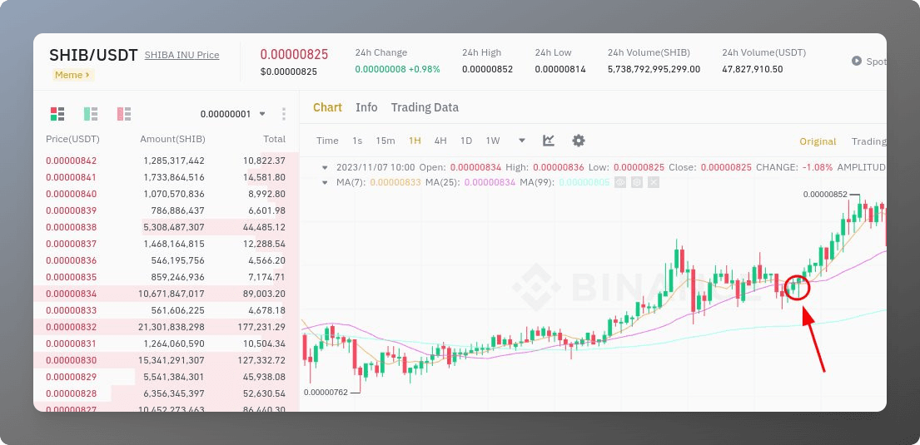This screenshot has height=445, width=920.
Task: Select the 0.00000840 ask price
Action: coord(71,194)
